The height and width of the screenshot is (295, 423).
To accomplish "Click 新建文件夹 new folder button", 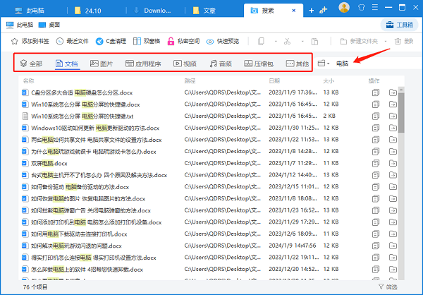I will [x=359, y=42].
